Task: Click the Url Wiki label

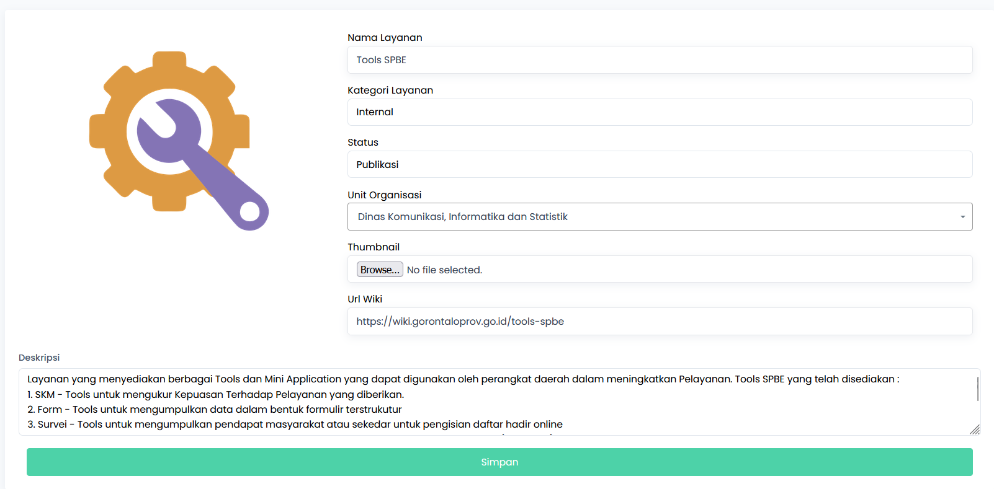Action: tap(365, 299)
